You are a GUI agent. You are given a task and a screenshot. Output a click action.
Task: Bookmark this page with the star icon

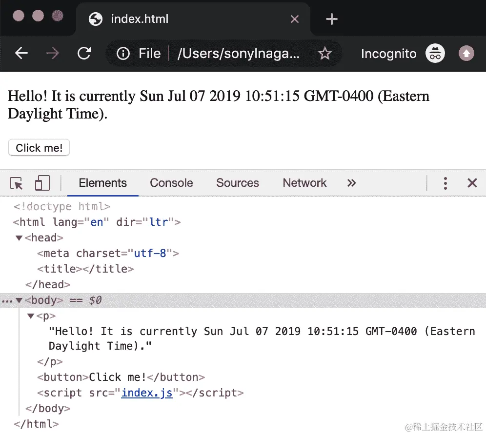click(x=324, y=53)
